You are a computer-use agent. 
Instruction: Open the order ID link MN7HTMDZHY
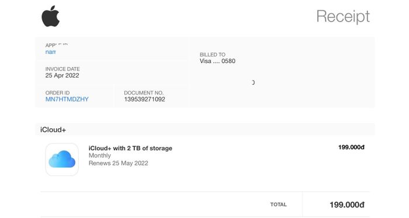click(x=67, y=99)
